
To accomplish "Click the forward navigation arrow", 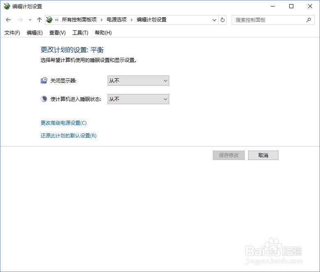I will tap(21, 20).
